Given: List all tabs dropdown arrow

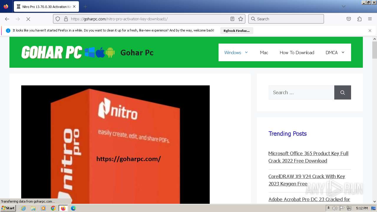Looking at the screenshot, I should pos(343,6).
